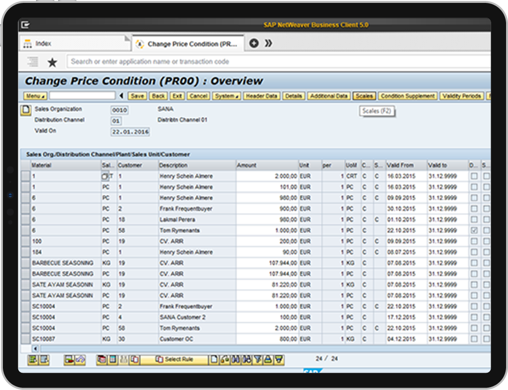This screenshot has width=508, height=390.
Task: Click the Find Next binoculars icon
Action: 247,360
